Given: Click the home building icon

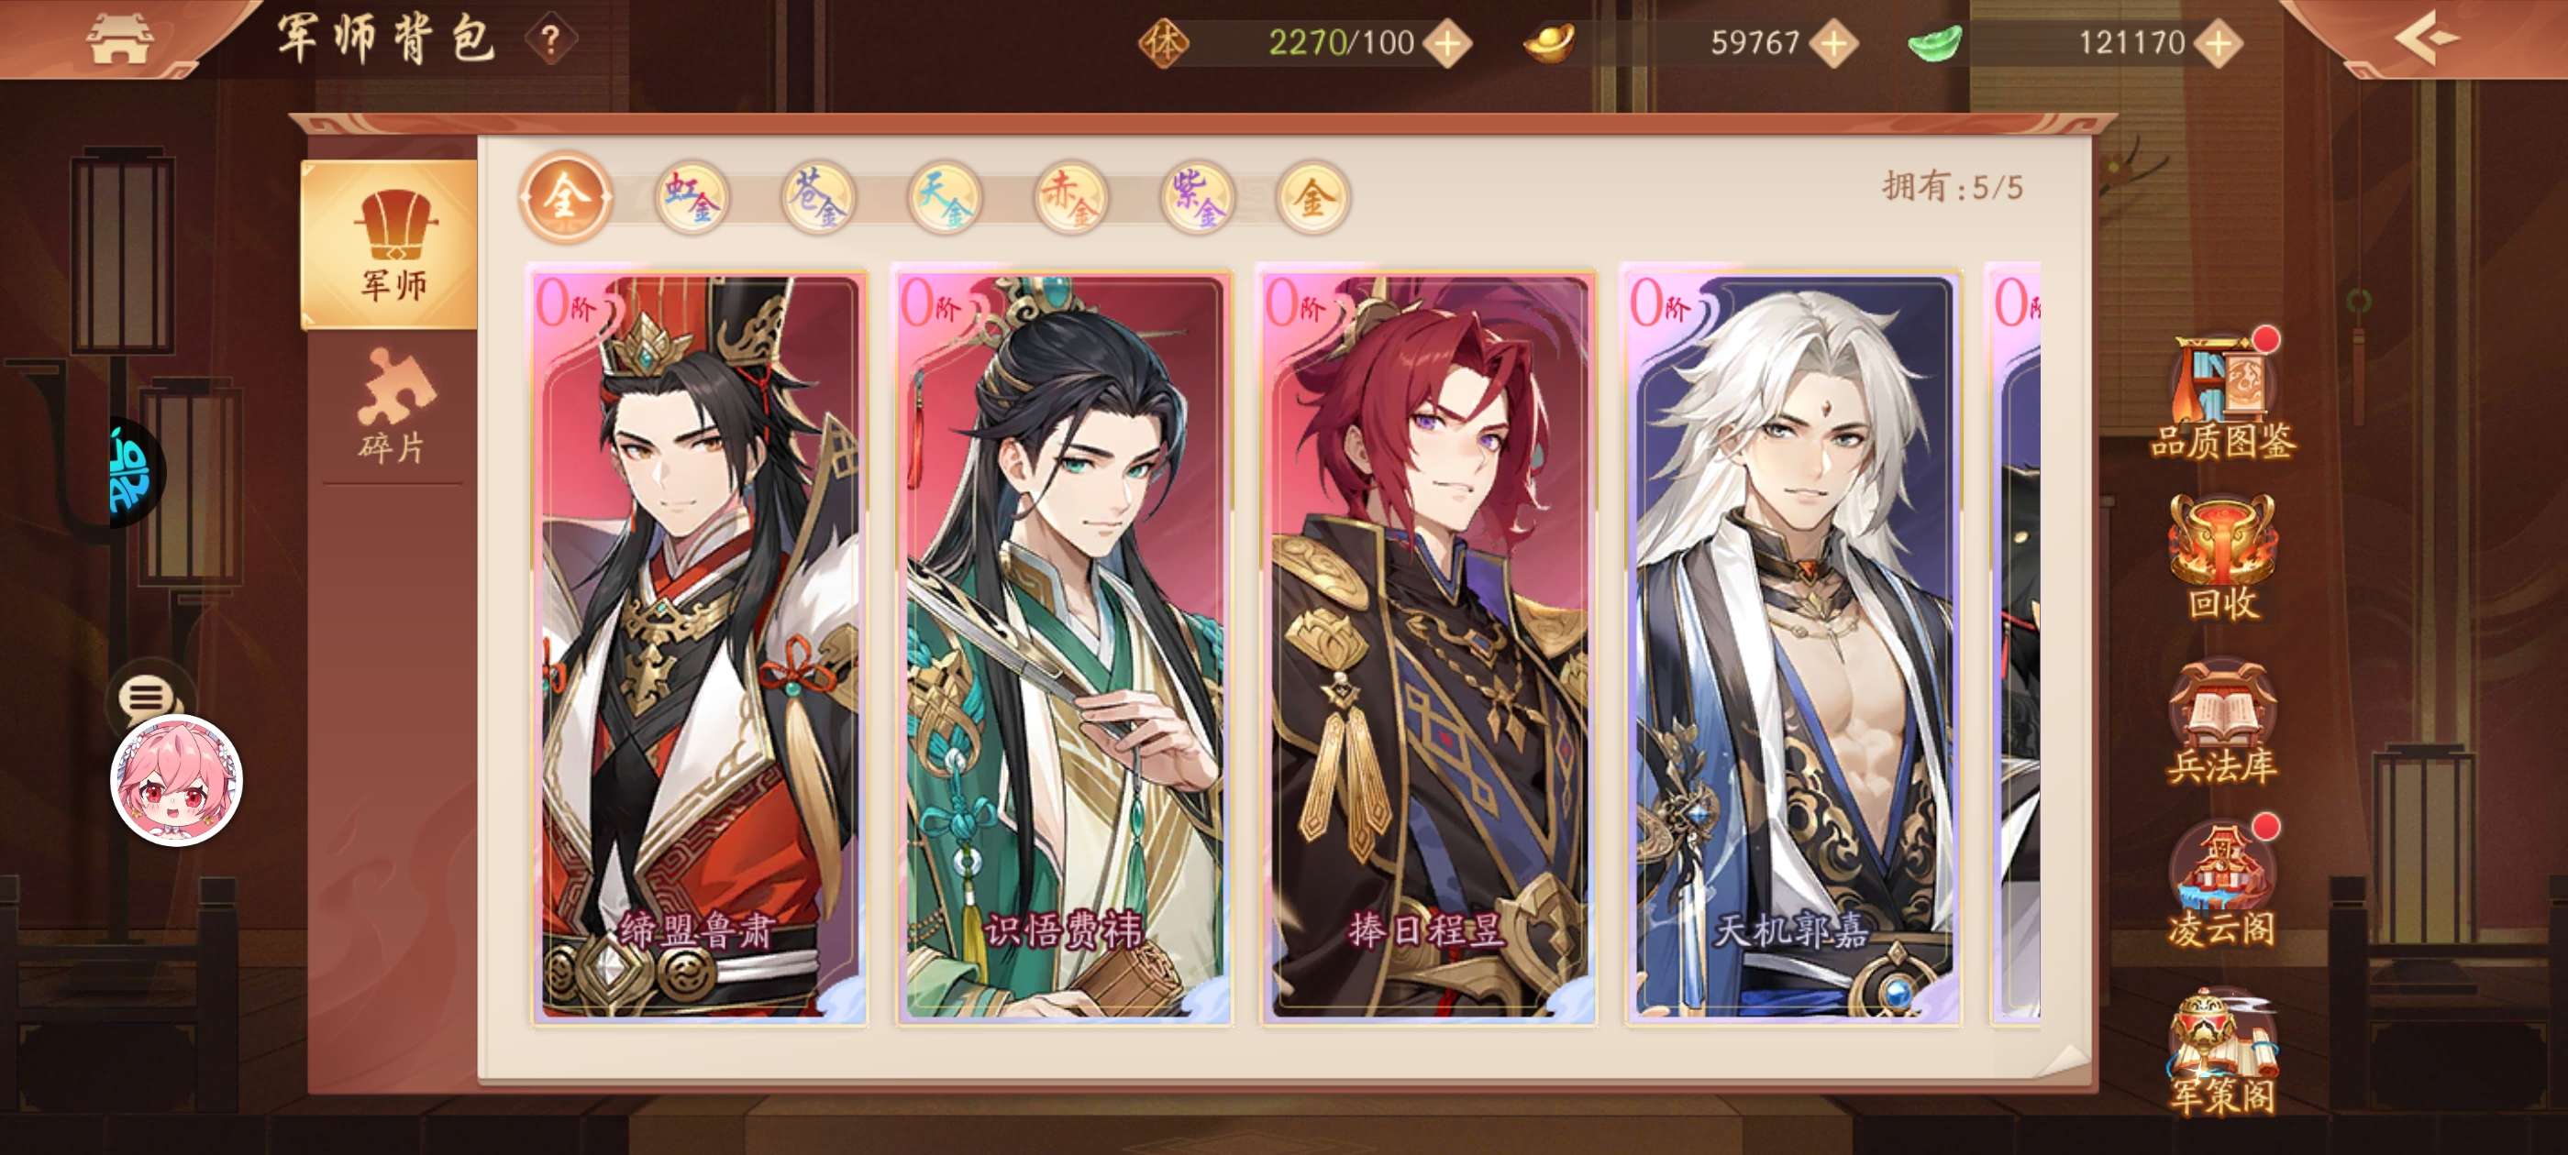Looking at the screenshot, I should (118, 38).
